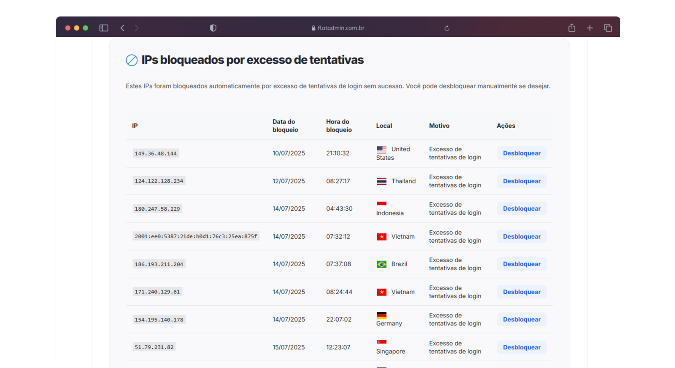This screenshot has height=368, width=675.
Task: Reload the page with the refresh icon
Action: click(x=447, y=28)
